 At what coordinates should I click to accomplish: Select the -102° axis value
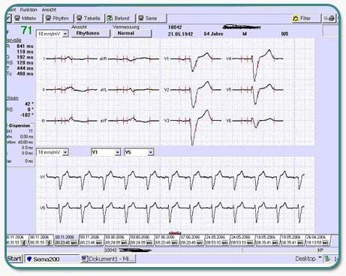pos(26,115)
